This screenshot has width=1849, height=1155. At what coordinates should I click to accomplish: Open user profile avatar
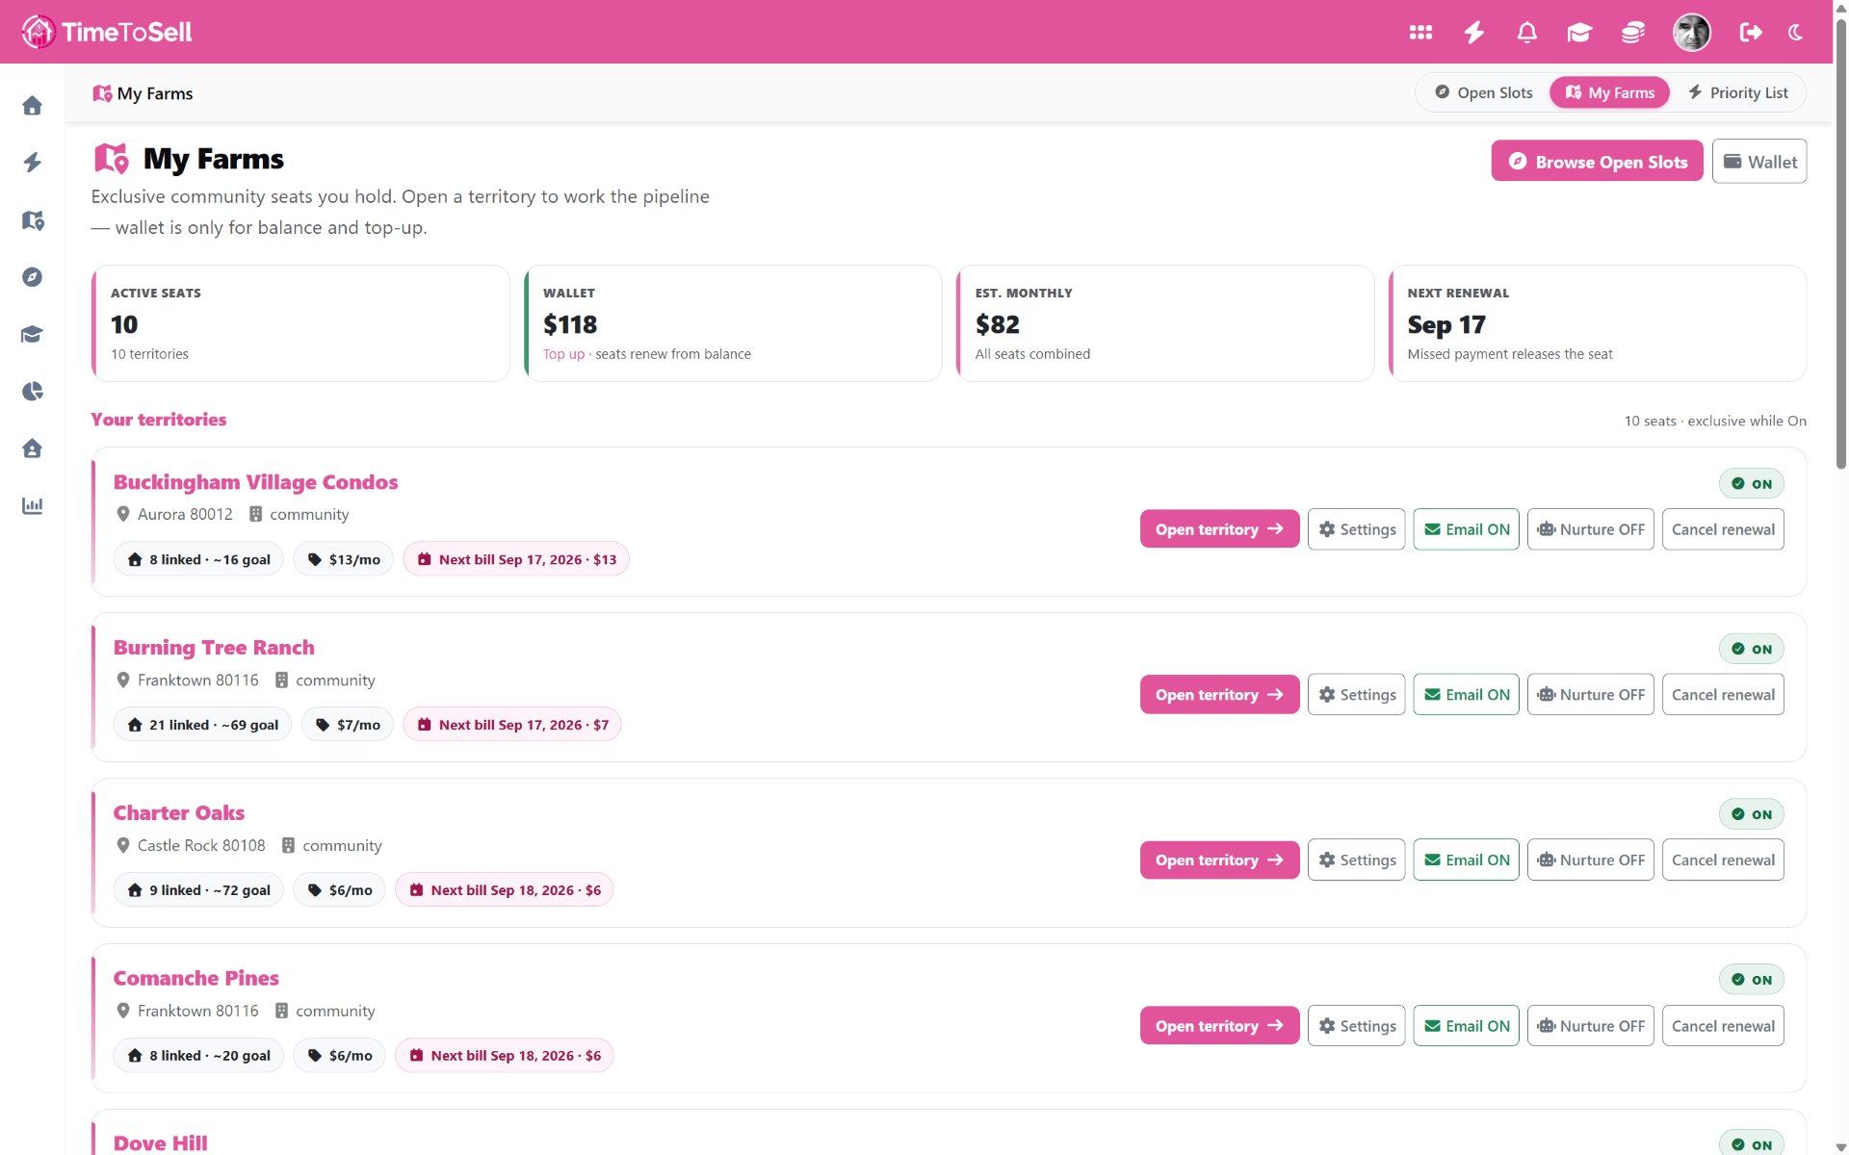coord(1691,32)
